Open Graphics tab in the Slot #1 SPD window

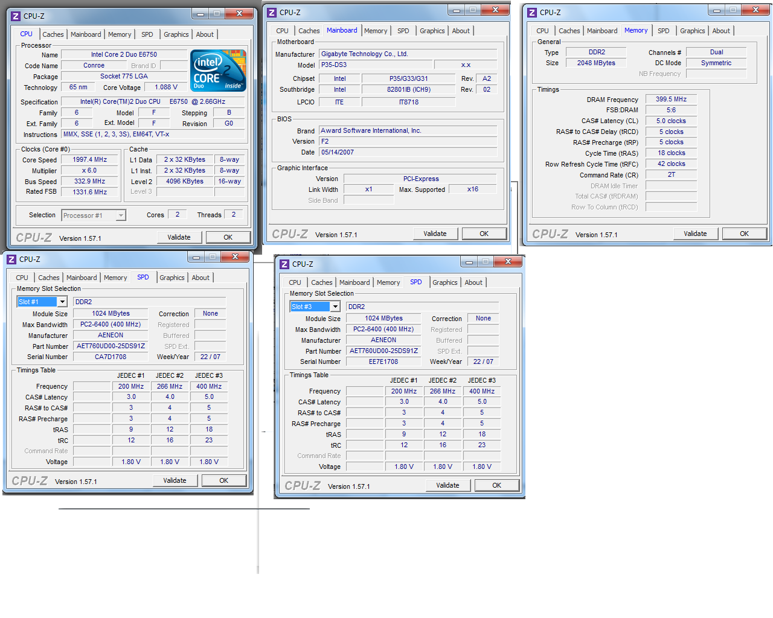[172, 278]
